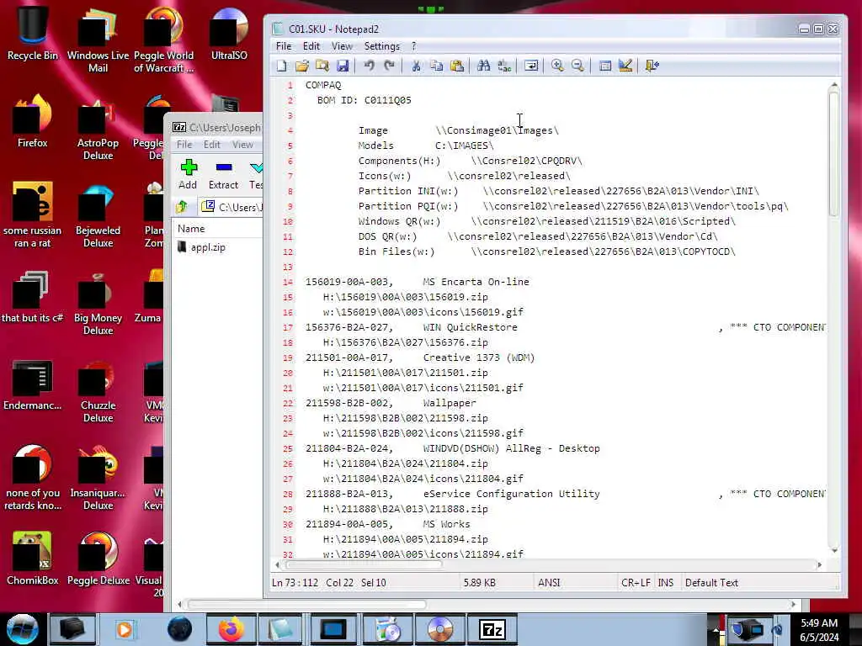Open the View menu in Notepad2
Image resolution: width=862 pixels, height=646 pixels.
point(342,46)
